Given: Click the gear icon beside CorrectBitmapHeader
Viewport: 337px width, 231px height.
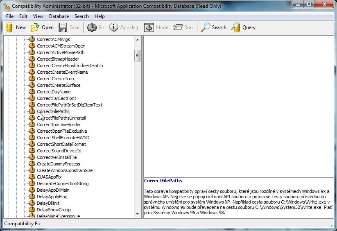Looking at the screenshot, I should click(32, 59).
